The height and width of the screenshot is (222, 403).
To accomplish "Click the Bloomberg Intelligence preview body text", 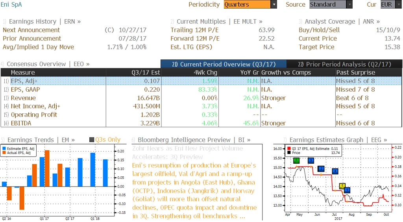I will coord(194,191).
